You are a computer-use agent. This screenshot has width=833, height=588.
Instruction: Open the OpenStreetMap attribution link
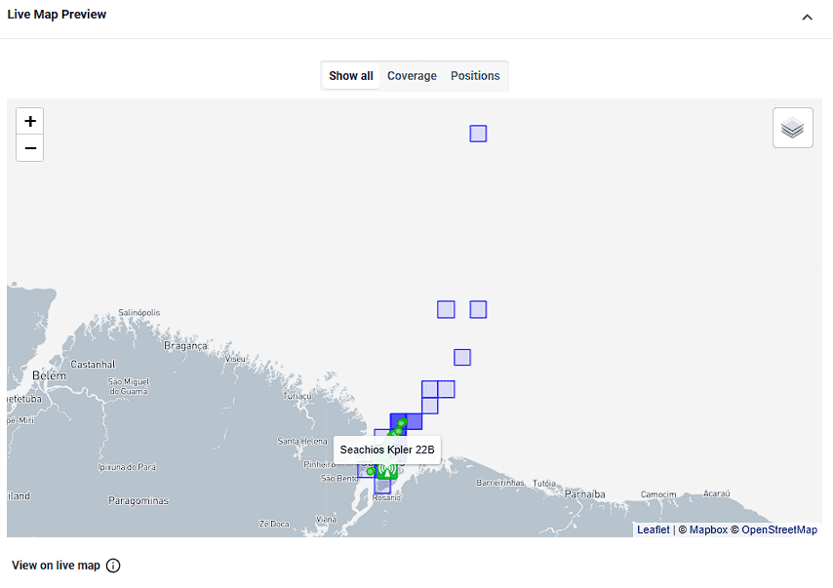(778, 529)
